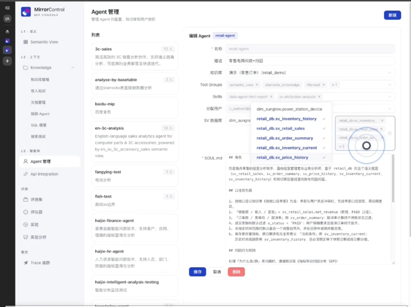Open SQL 模板 menu item

pyautogui.click(x=39, y=125)
